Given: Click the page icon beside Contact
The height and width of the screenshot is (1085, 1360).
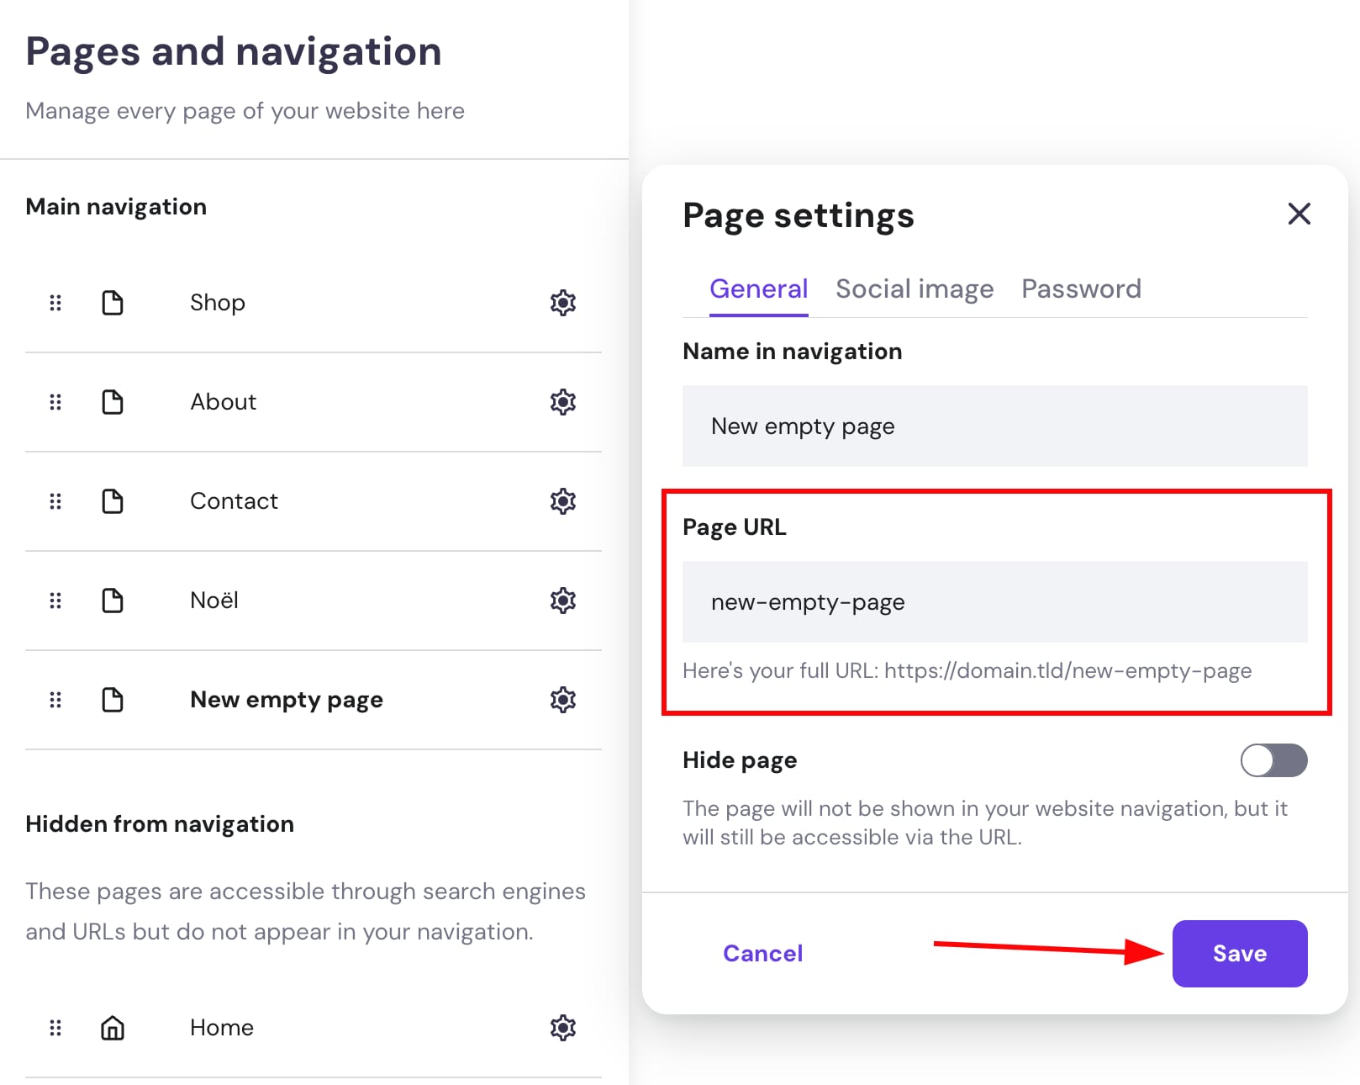Looking at the screenshot, I should pyautogui.click(x=113, y=500).
